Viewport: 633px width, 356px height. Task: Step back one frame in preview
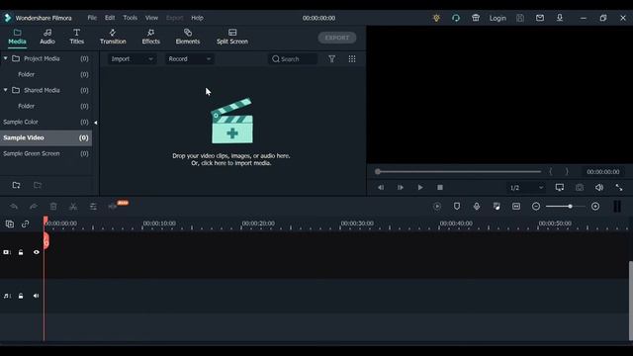pos(381,187)
